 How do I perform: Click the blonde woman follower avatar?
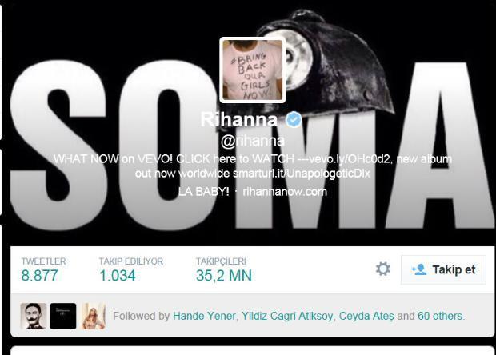point(93,316)
